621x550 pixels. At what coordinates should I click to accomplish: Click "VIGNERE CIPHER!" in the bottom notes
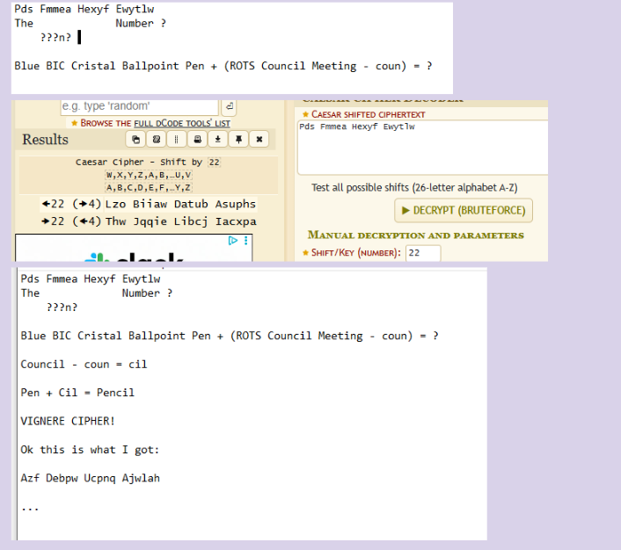coord(68,421)
